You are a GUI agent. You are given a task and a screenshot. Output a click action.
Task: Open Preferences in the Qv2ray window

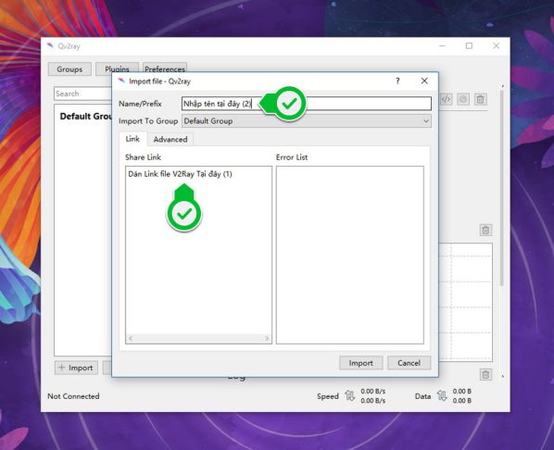pos(165,68)
